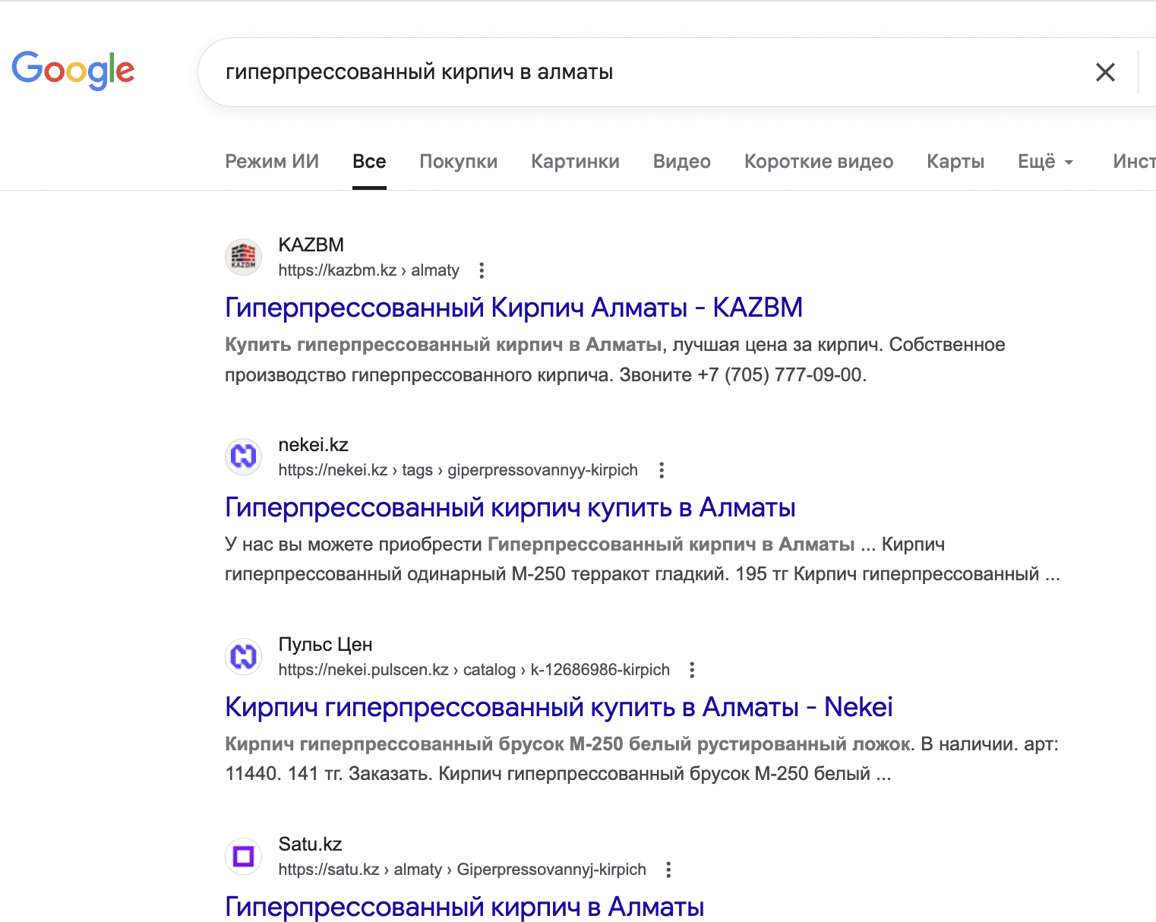Open Гиперпрессованный Кирпич Алматы - KAZBM link

click(513, 308)
